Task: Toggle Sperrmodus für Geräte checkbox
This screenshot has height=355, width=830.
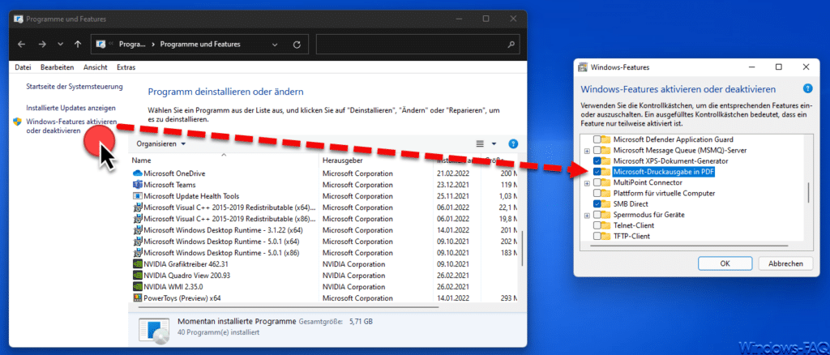Action: 597,215
